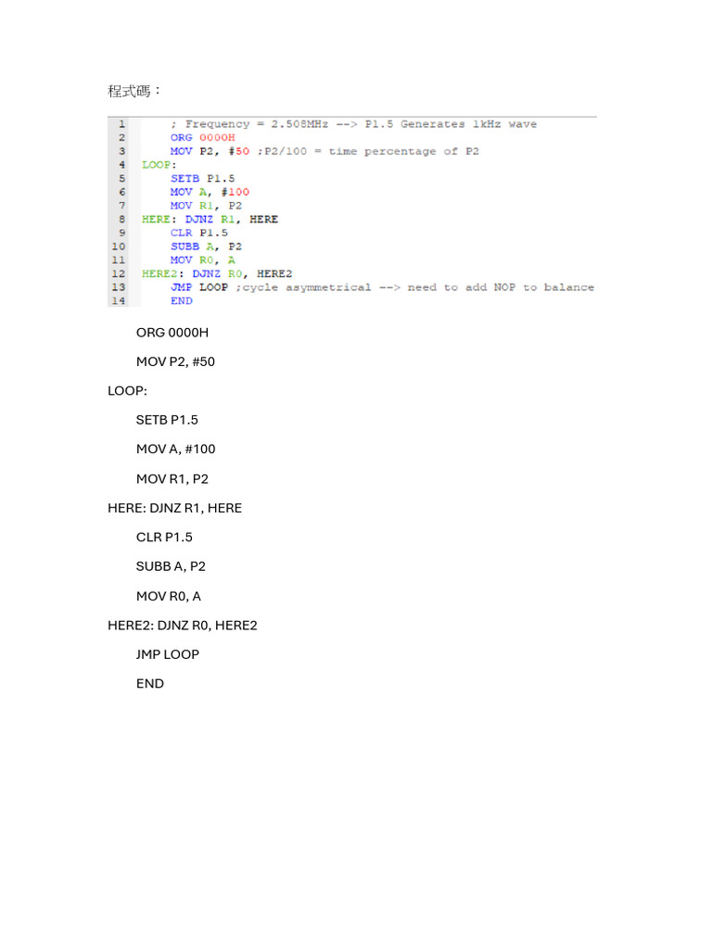The image size is (712, 949).
Task: Click the text line 'JMP LOOP'
Action: 168,654
